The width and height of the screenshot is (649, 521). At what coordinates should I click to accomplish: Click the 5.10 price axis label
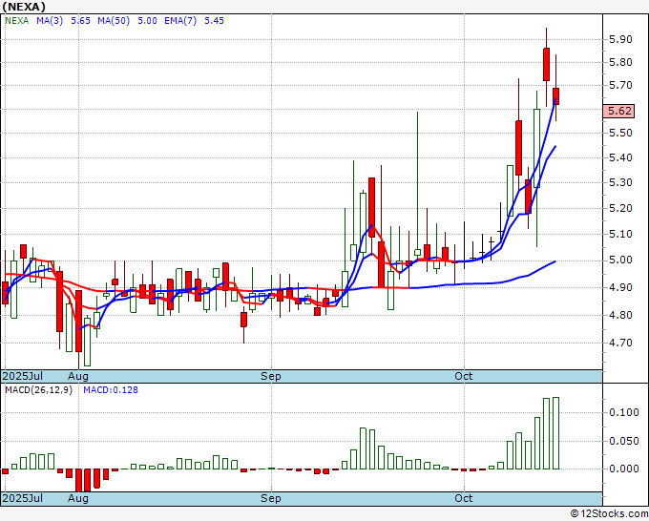click(x=621, y=234)
